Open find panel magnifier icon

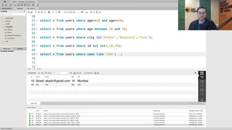click(94, 12)
